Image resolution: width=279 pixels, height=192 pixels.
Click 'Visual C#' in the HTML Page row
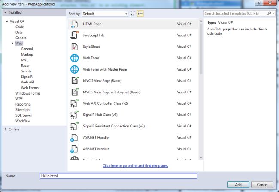tap(184, 24)
